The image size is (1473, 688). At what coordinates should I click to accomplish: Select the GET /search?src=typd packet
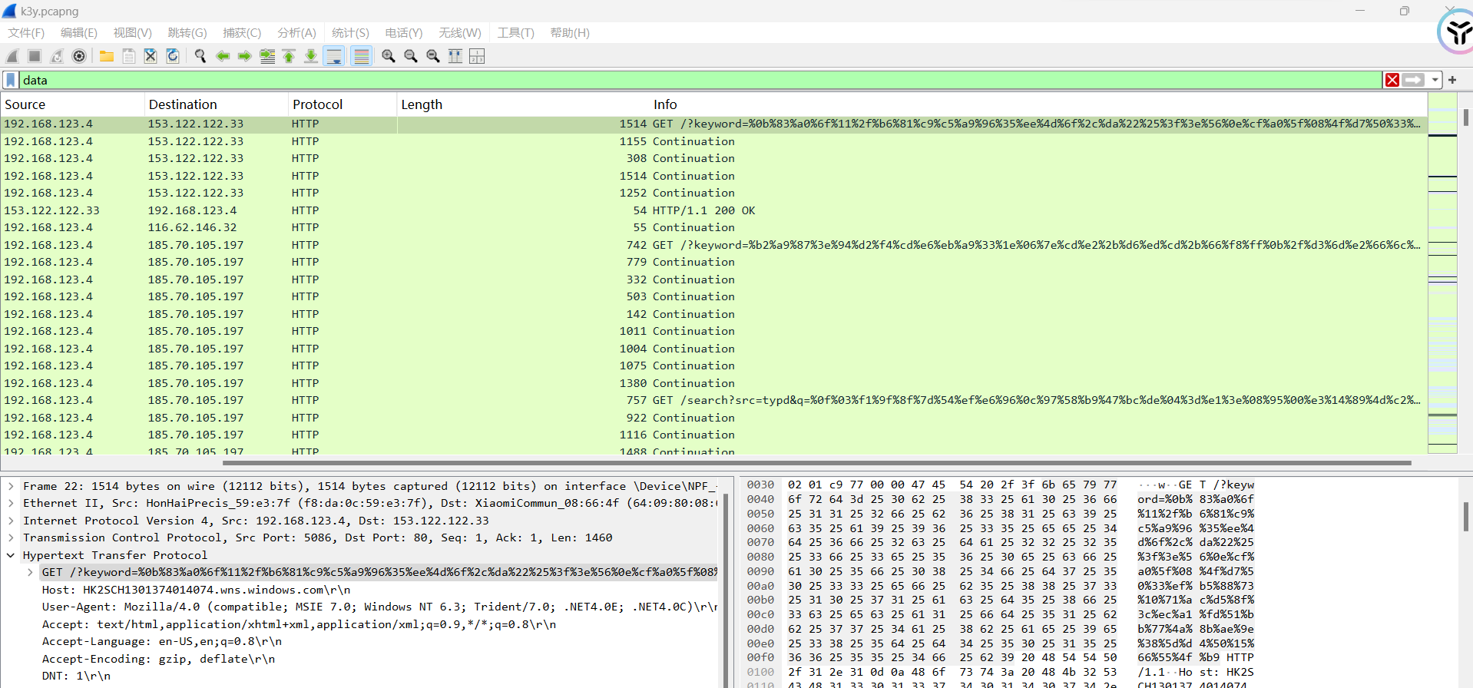(713, 400)
